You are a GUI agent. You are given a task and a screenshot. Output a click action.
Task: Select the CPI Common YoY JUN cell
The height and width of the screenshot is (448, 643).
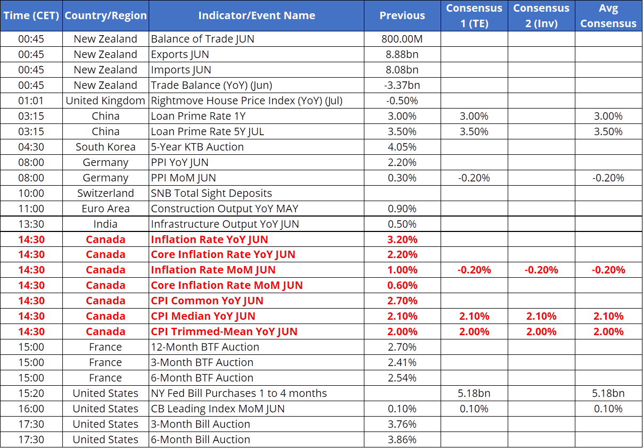pyautogui.click(x=257, y=301)
